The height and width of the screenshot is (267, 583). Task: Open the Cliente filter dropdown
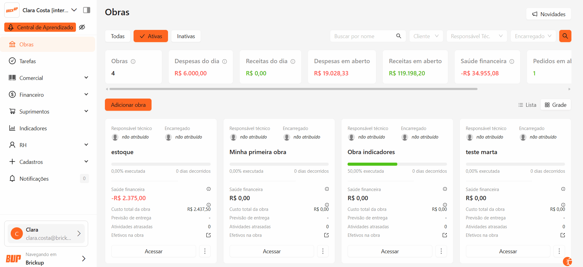(426, 36)
